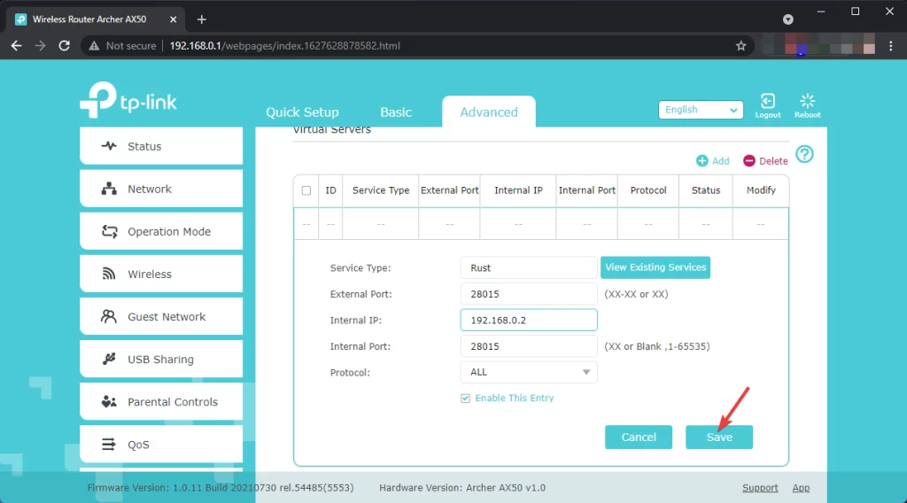The image size is (907, 503).
Task: Reload the router page
Action: pos(64,46)
